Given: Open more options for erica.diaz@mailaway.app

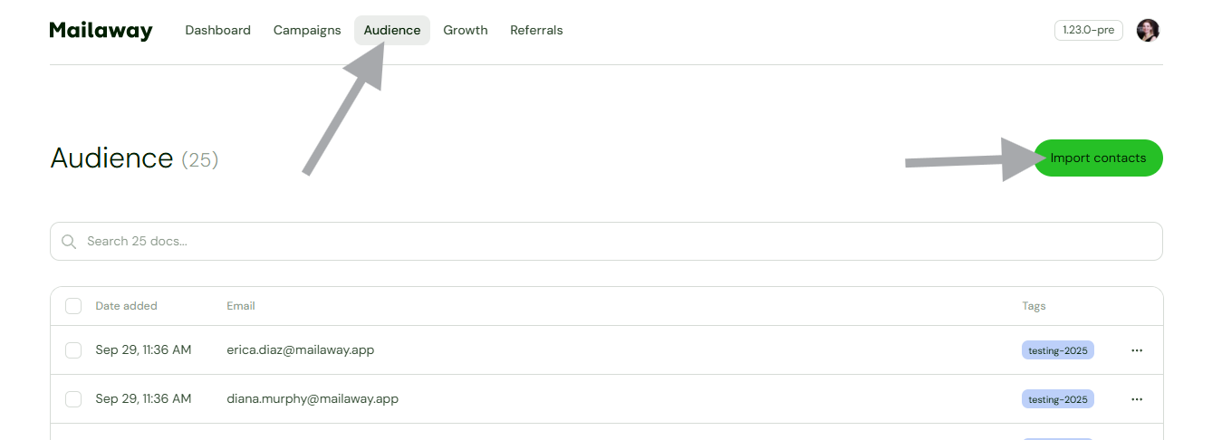Looking at the screenshot, I should tap(1137, 350).
